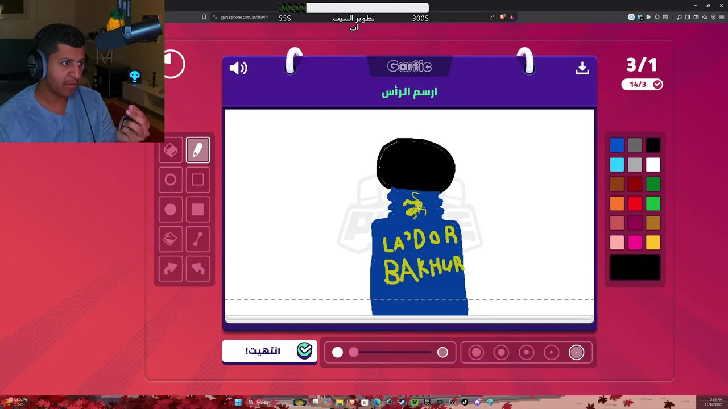This screenshot has width=728, height=409.
Task: Select the largest brush size
Action: coord(476,353)
